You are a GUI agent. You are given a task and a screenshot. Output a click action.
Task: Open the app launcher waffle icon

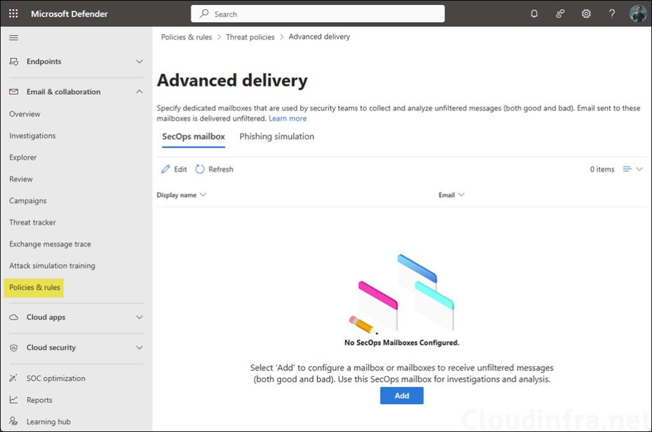coord(13,13)
